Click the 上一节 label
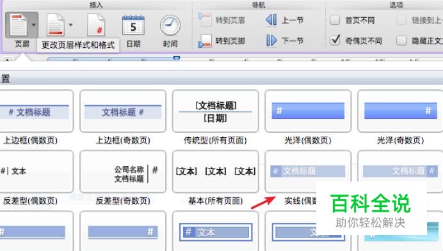Image resolution: width=443 pixels, height=251 pixels. (293, 20)
